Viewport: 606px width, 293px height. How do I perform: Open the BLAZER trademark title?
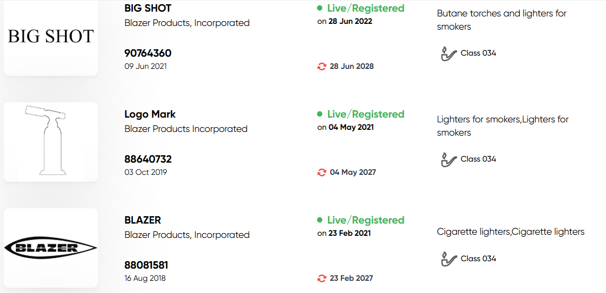tap(142, 220)
